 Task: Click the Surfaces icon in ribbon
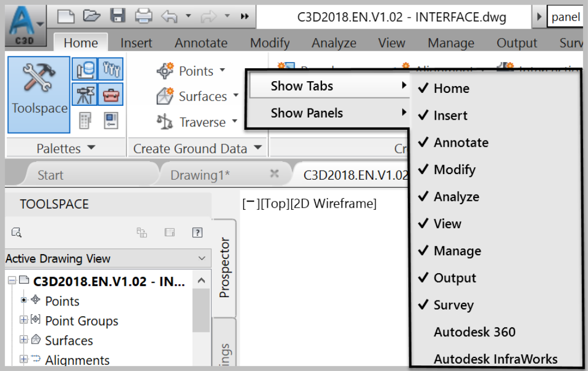point(165,96)
